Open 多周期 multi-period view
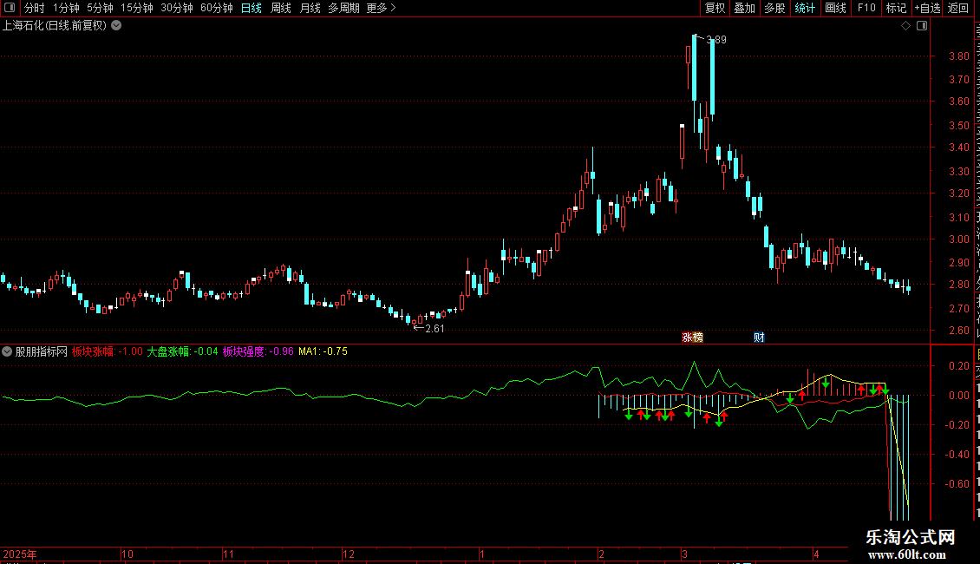 point(343,8)
